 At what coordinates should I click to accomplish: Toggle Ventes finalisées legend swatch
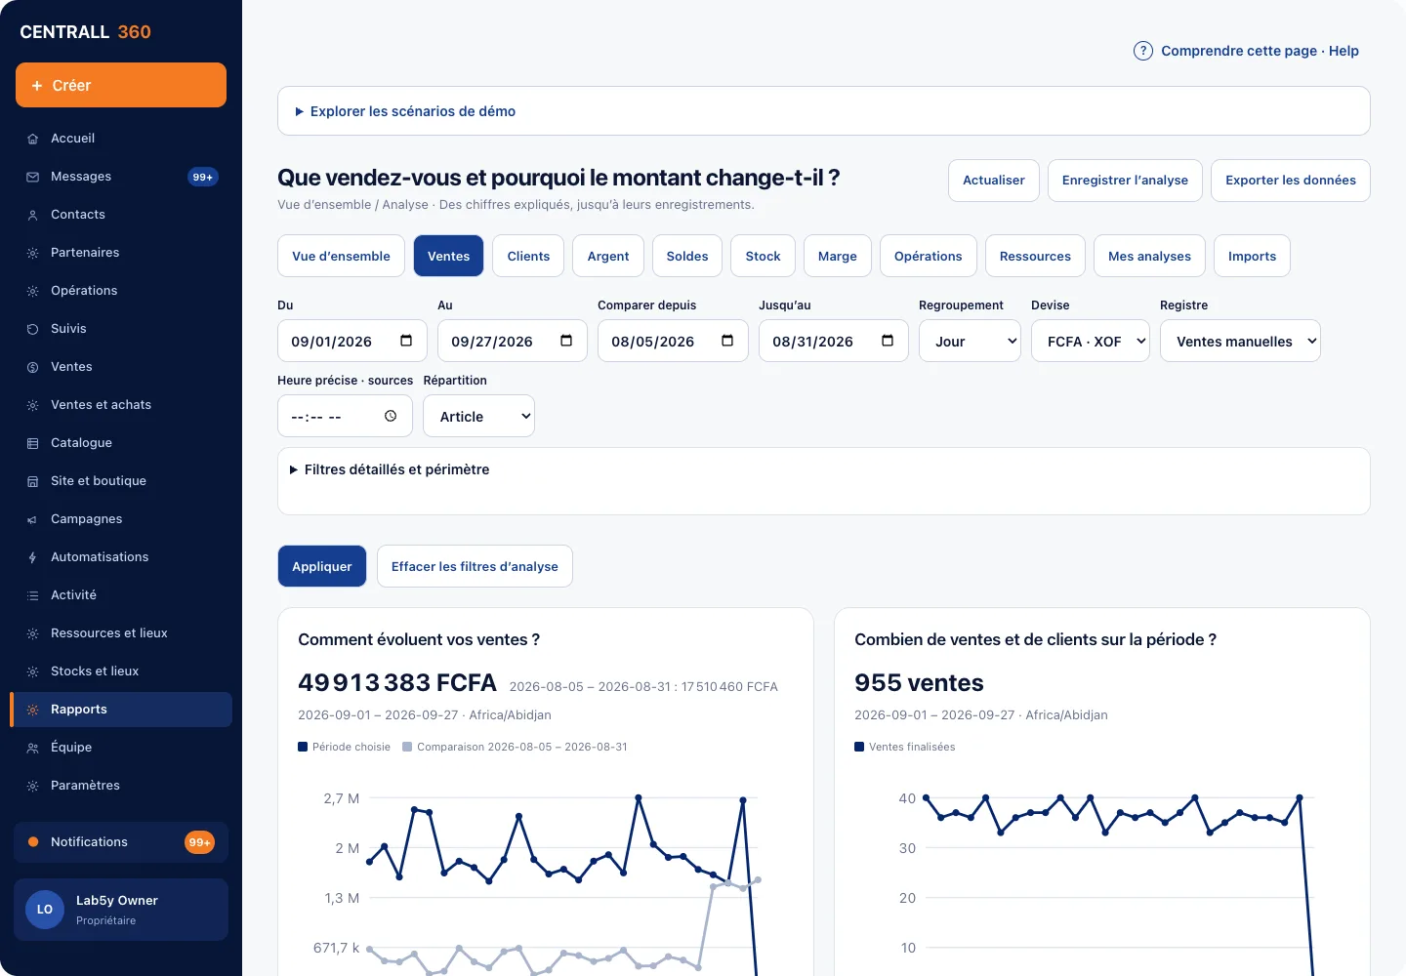859,747
